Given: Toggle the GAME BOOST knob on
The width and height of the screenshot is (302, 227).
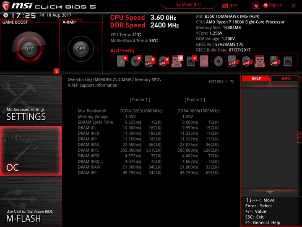Looking at the screenshot, I should 29,49.
